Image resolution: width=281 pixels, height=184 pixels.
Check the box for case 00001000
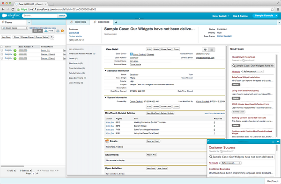1,50
